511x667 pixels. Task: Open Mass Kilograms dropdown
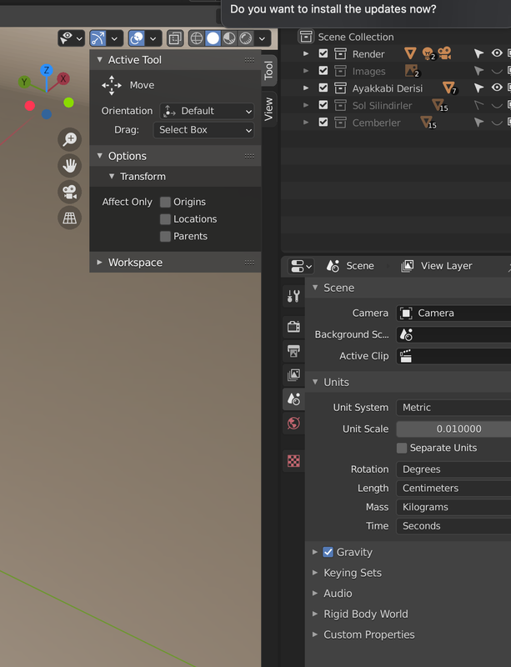pyautogui.click(x=453, y=507)
